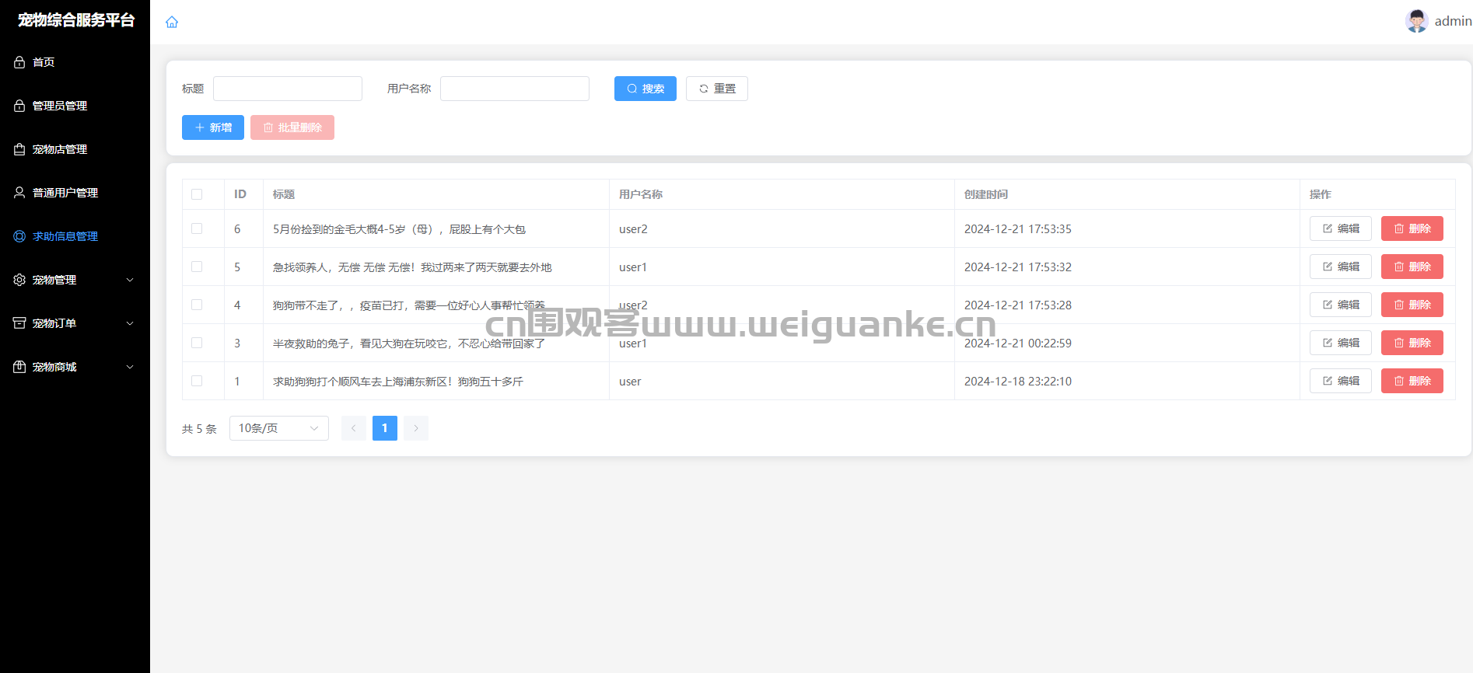Check the checkbox for row ID 4

click(197, 305)
